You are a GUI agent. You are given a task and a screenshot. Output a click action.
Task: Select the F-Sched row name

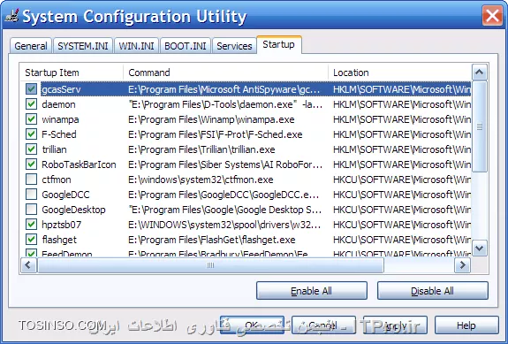pyautogui.click(x=59, y=134)
